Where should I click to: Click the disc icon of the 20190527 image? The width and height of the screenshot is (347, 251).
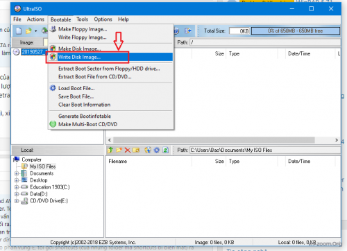click(16, 52)
